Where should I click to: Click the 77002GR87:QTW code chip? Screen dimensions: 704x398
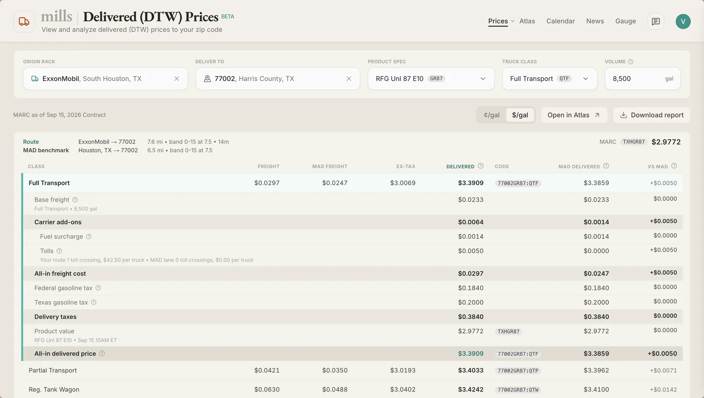[x=518, y=390]
